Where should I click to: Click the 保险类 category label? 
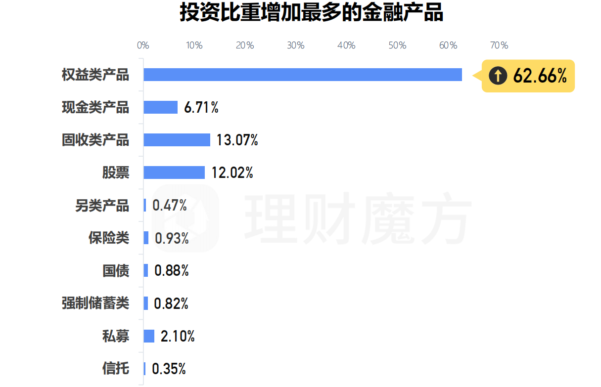click(x=109, y=238)
